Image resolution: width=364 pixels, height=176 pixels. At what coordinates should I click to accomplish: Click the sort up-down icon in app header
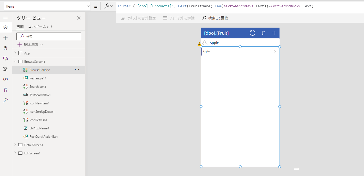263,33
